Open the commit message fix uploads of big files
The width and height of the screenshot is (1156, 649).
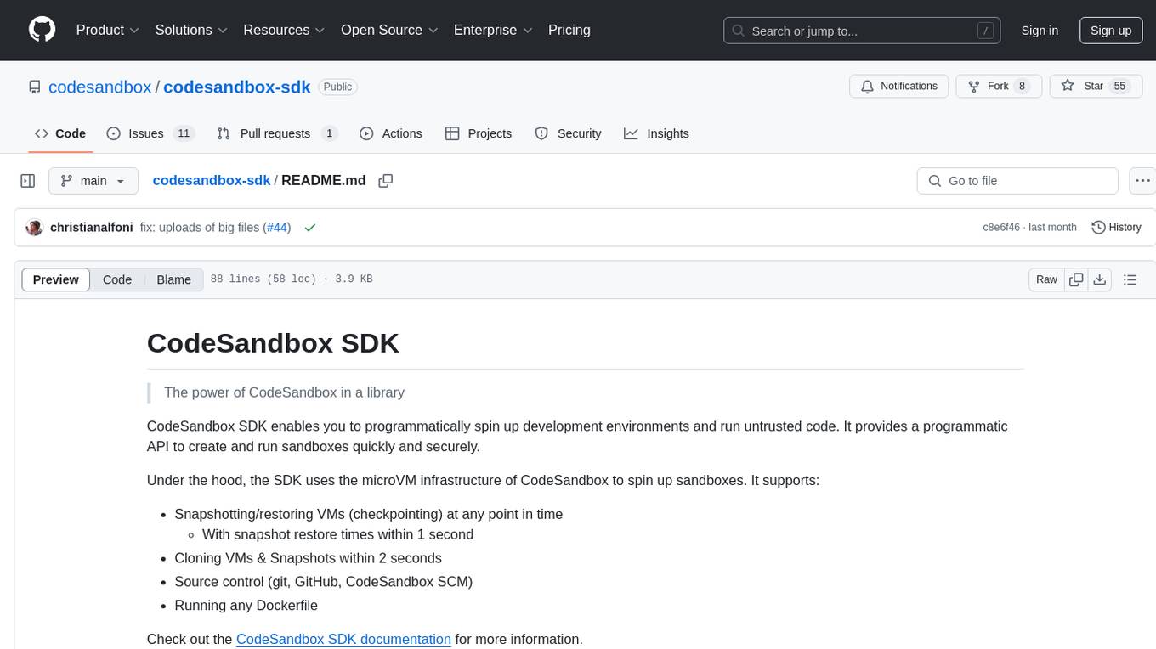[x=201, y=228]
